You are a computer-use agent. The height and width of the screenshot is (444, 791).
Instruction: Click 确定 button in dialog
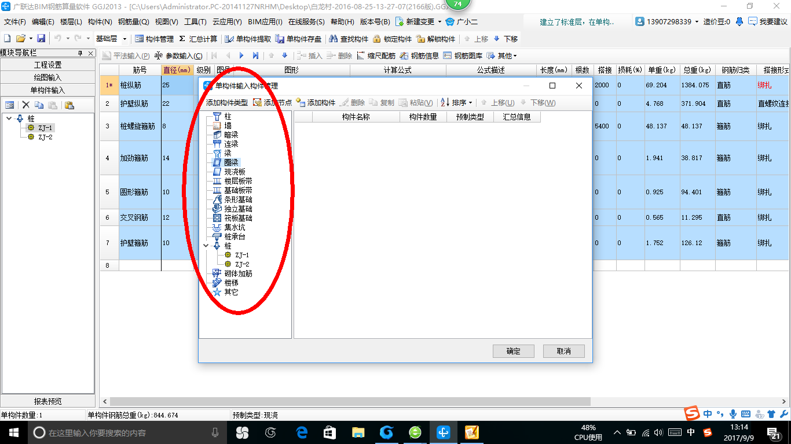pyautogui.click(x=513, y=351)
